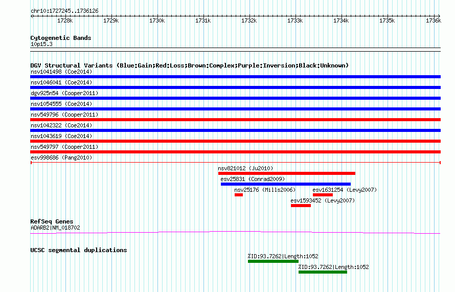
Task: Open the UCSC segmental duplications track title
Action: tap(79, 250)
